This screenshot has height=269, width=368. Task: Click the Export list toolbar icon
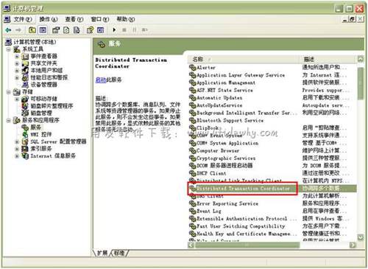77,30
